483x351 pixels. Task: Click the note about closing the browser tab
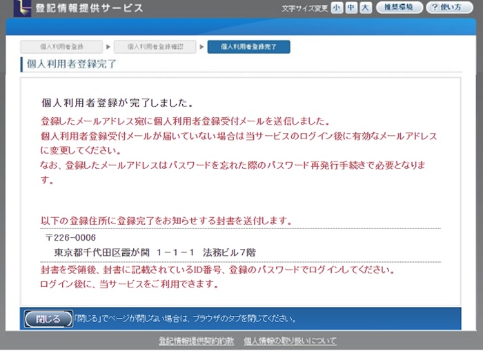185,319
